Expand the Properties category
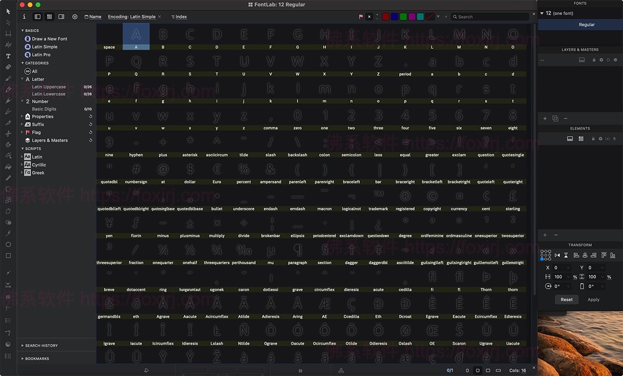Image resolution: width=623 pixels, height=376 pixels. 22,117
